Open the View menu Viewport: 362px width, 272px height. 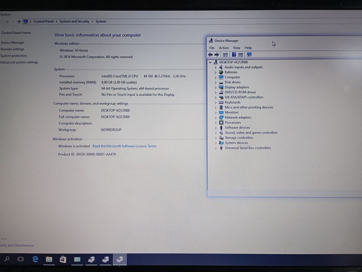[237, 48]
